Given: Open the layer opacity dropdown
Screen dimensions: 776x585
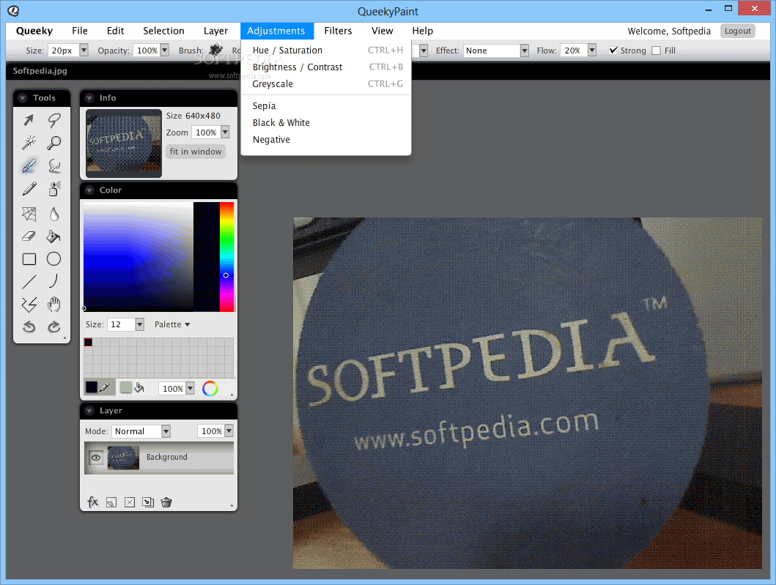Looking at the screenshot, I should coord(229,431).
